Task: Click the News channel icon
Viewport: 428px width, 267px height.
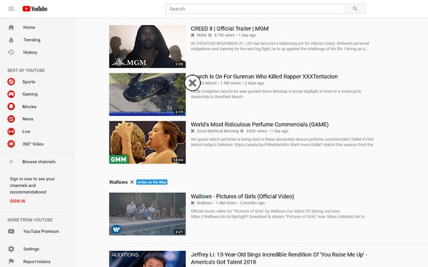Action: (11, 119)
